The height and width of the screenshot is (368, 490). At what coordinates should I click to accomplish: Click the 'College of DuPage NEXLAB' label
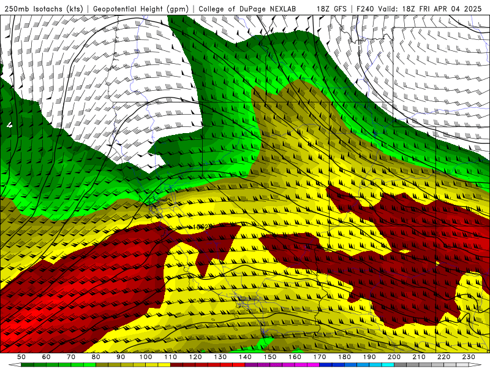[247, 9]
